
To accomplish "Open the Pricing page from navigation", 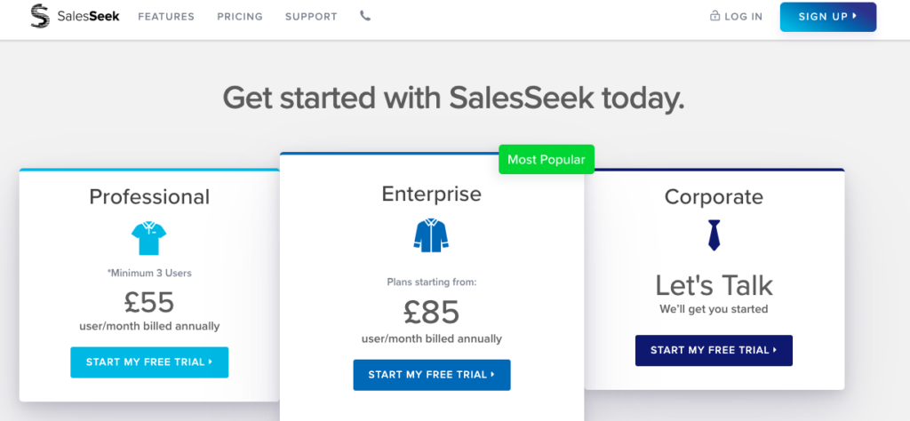I will [240, 17].
